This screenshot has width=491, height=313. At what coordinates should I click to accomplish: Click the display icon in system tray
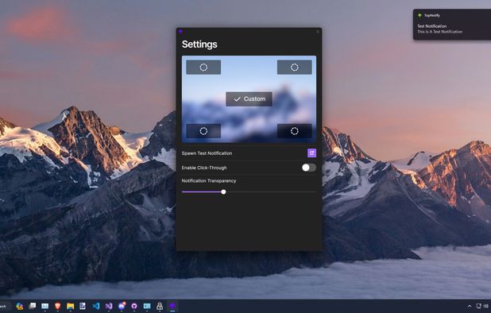pyautogui.click(x=478, y=306)
